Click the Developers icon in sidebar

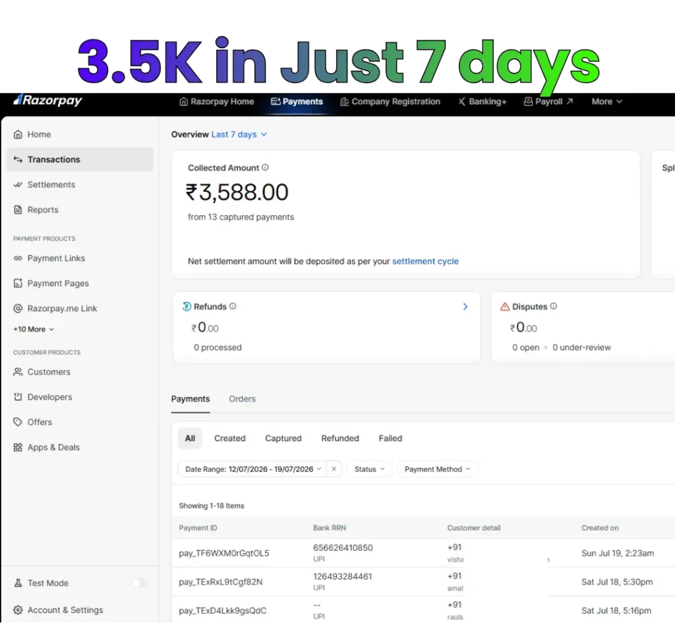tap(18, 397)
